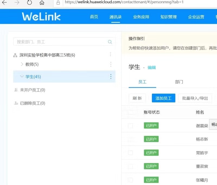Screen dimensions: 217x185
Task: Open more options for 学生(45)
Action: pyautogui.click(x=111, y=77)
